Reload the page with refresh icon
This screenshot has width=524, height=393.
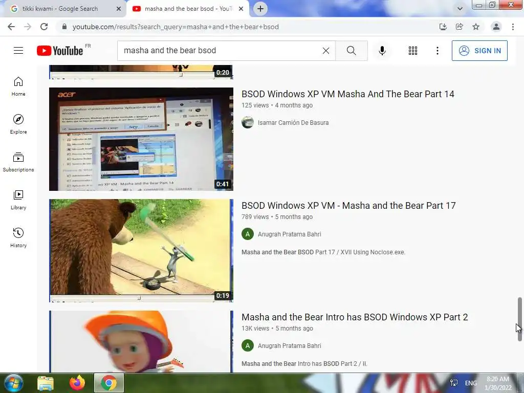(x=44, y=27)
